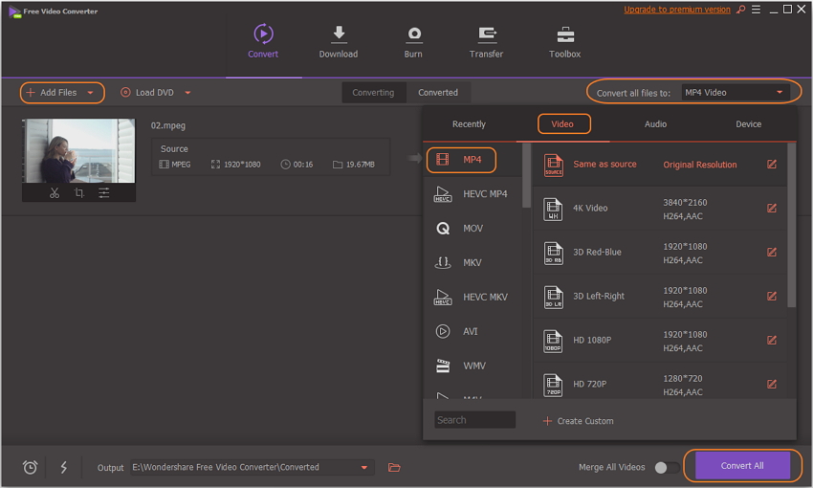Choose the HEVC MKV format

tap(472, 297)
